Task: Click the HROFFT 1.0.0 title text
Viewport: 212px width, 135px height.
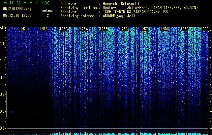Action: pyautogui.click(x=27, y=3)
